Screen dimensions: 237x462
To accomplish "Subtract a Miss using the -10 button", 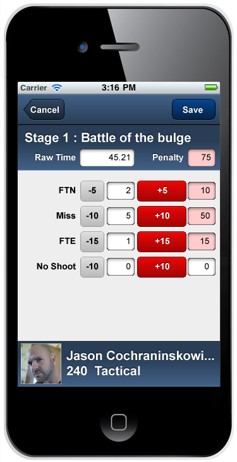I will pos(92,216).
